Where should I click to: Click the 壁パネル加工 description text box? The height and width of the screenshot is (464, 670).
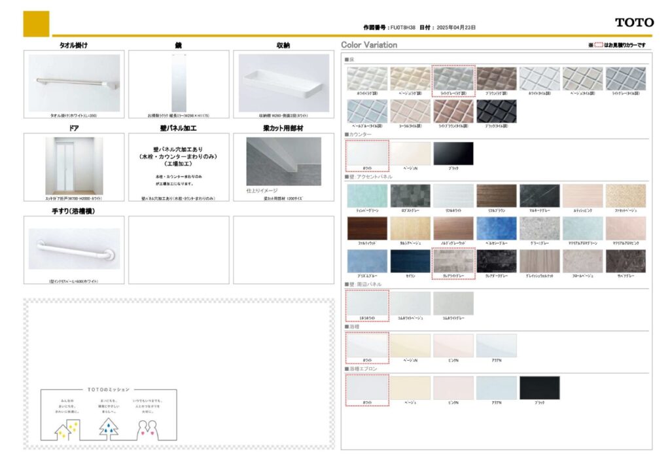pos(178,168)
